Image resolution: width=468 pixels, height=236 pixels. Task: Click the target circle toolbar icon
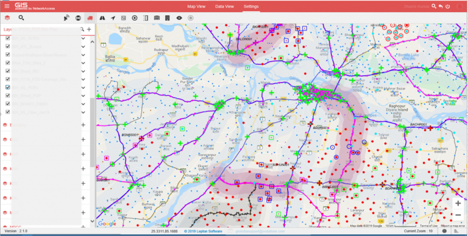(x=135, y=18)
